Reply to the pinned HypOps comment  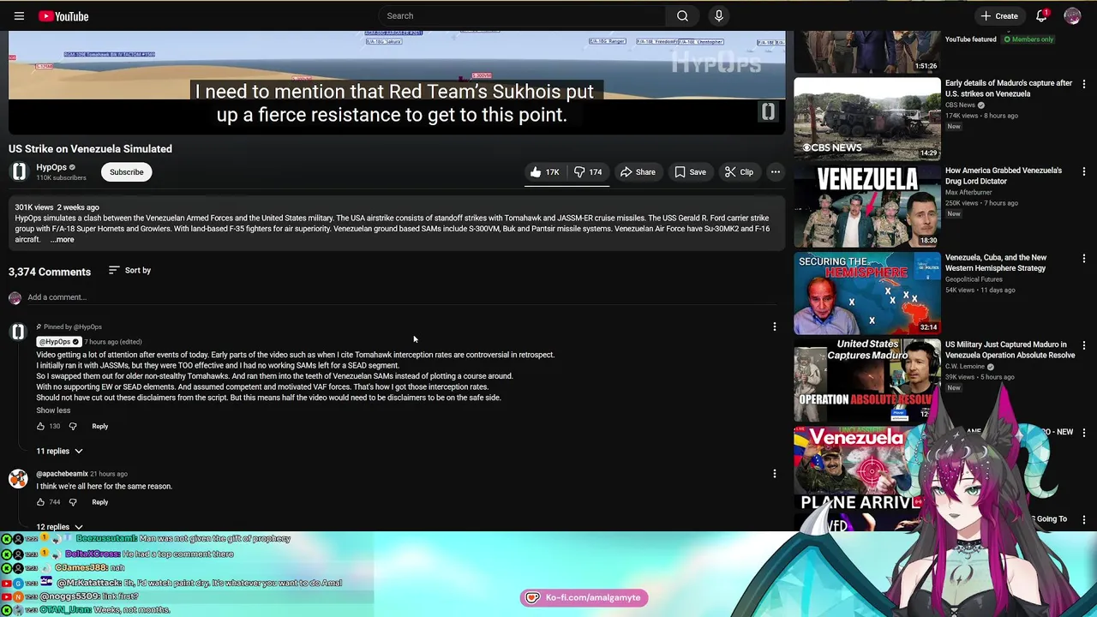[x=99, y=426]
